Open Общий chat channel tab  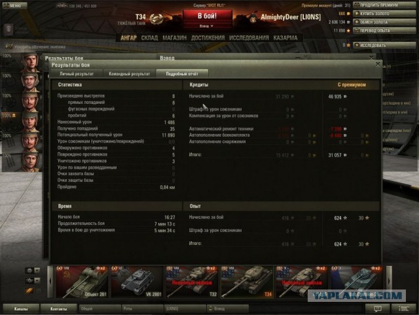tap(100, 309)
